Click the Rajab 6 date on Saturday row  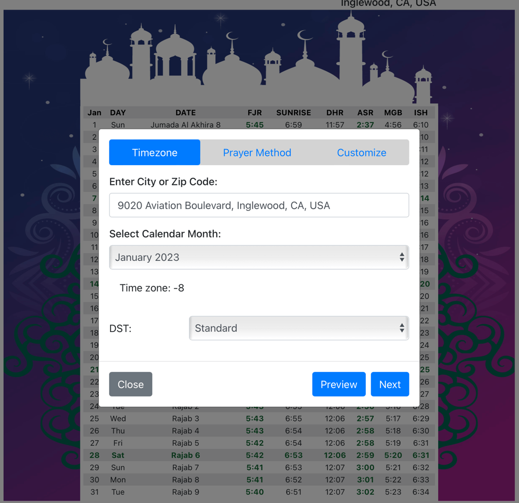click(x=185, y=455)
